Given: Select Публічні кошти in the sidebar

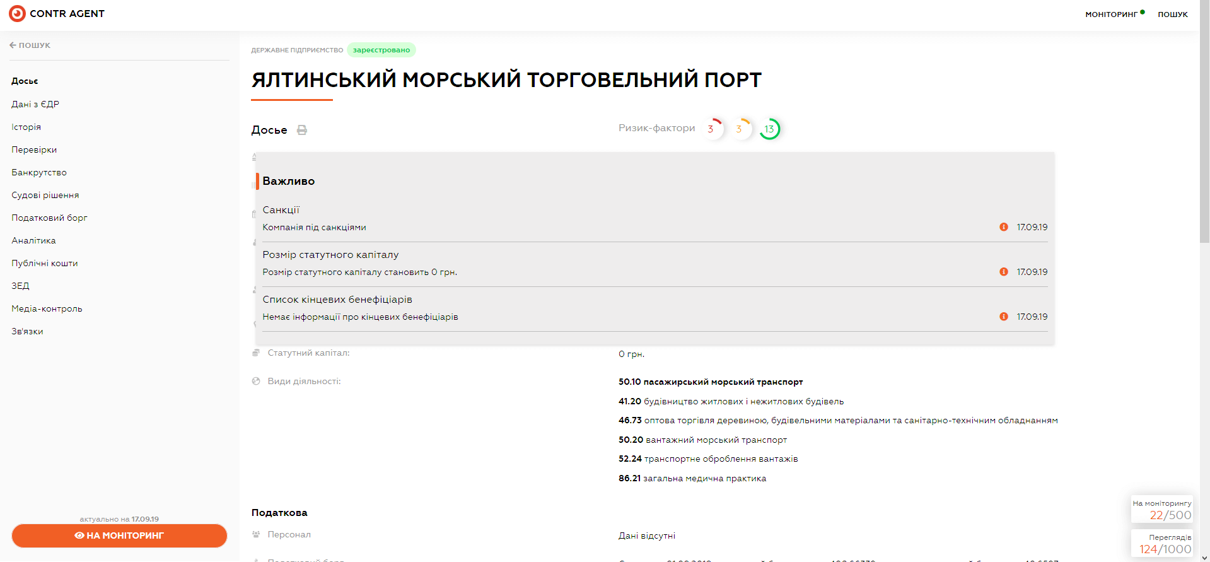Looking at the screenshot, I should click(45, 263).
